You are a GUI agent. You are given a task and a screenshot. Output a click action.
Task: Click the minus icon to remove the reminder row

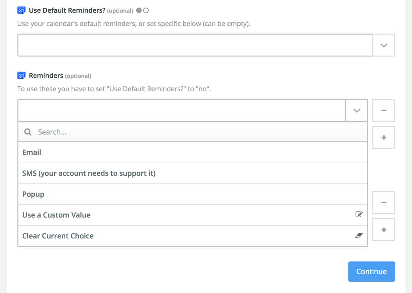(384, 110)
